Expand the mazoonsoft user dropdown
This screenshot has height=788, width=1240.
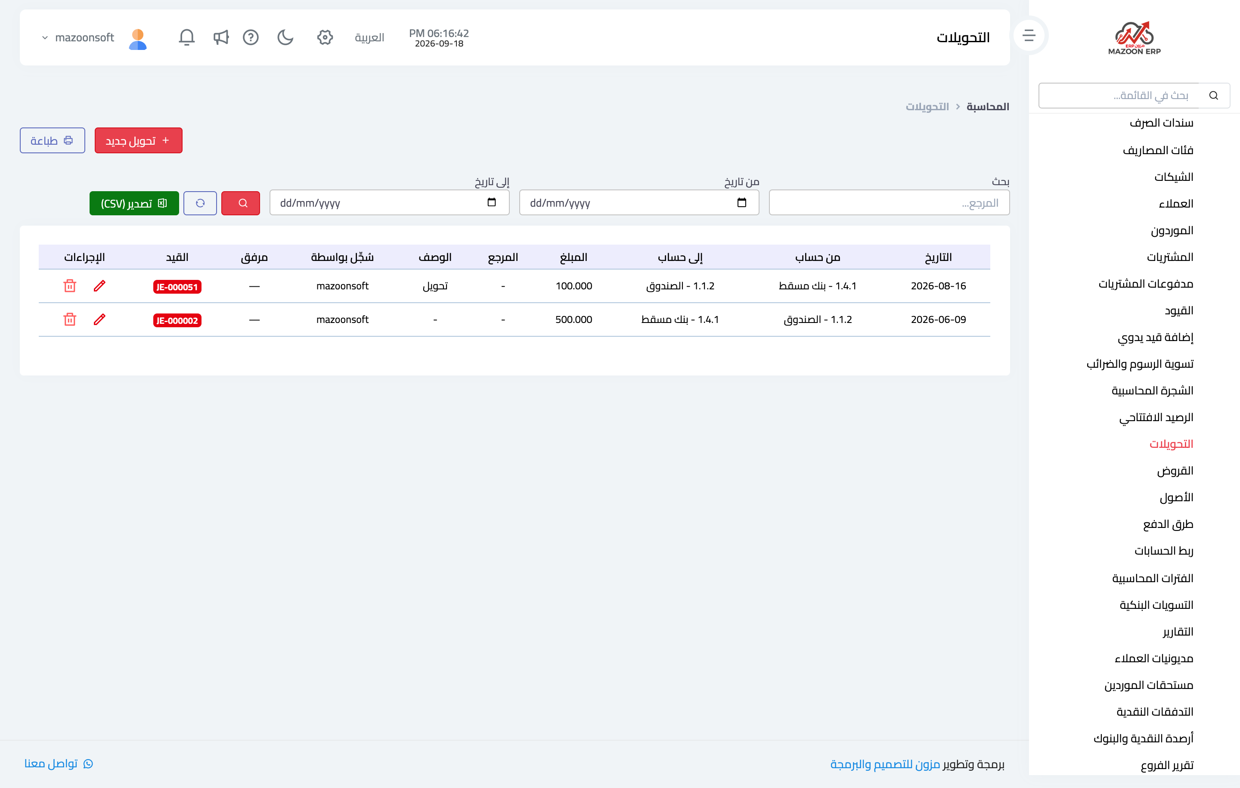click(78, 37)
